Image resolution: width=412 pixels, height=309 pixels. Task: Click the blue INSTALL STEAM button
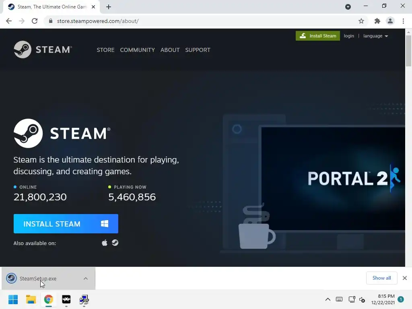click(66, 224)
